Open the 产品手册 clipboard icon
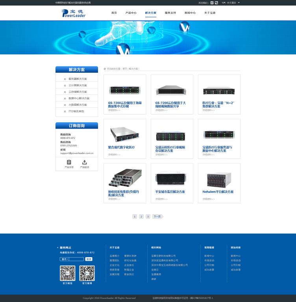The width and height of the screenshot is (296, 302). click(x=69, y=162)
